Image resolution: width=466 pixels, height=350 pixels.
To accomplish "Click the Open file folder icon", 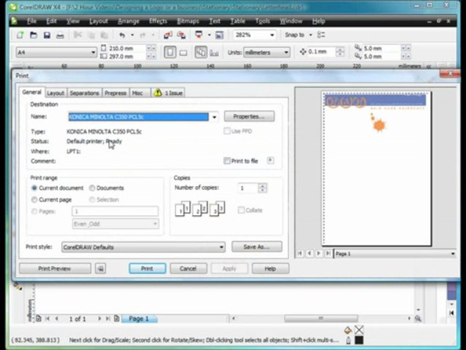I will [33, 35].
